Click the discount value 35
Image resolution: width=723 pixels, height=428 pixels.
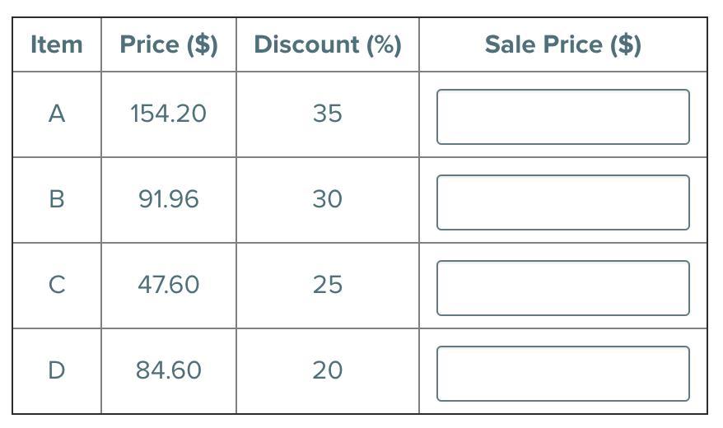tap(327, 114)
